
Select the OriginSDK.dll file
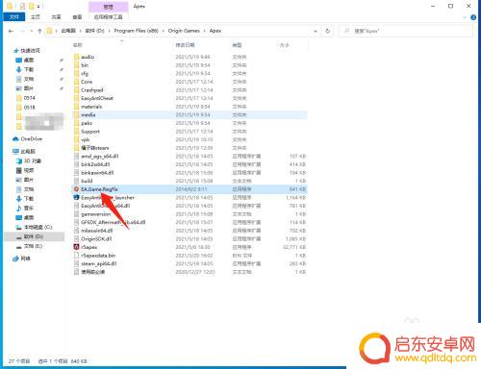(190, 239)
